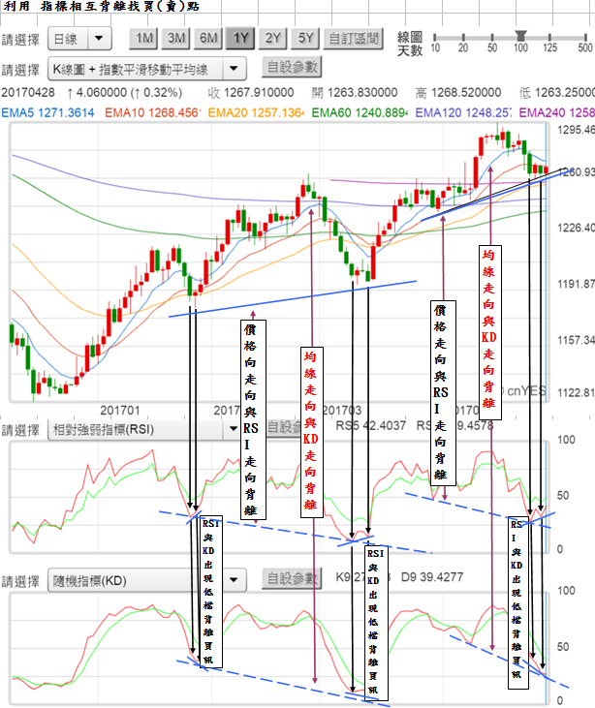Screen dimensions: 595x708
Task: Set the days slider to 10 tick
Action: [435, 38]
